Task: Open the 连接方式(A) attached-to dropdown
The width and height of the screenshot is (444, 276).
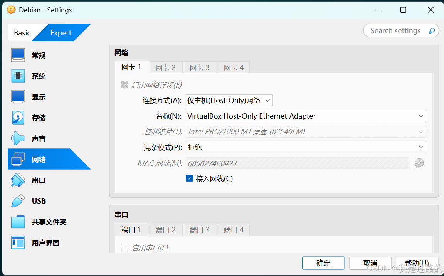Action: (229, 101)
